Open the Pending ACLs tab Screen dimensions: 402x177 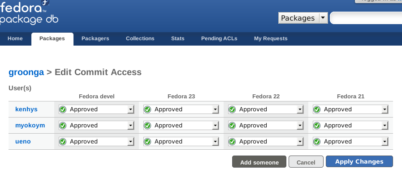click(219, 38)
